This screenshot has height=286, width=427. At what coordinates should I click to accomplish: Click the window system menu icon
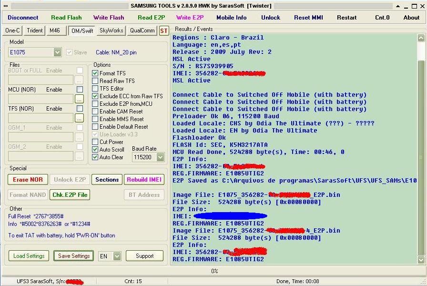point(6,6)
